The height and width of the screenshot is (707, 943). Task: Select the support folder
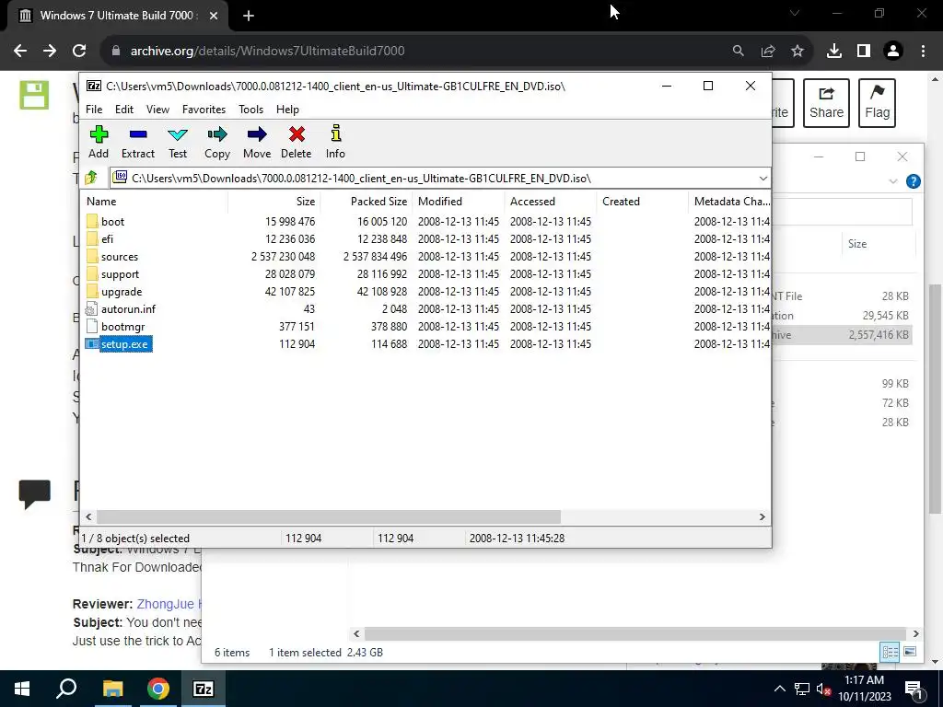(x=120, y=274)
